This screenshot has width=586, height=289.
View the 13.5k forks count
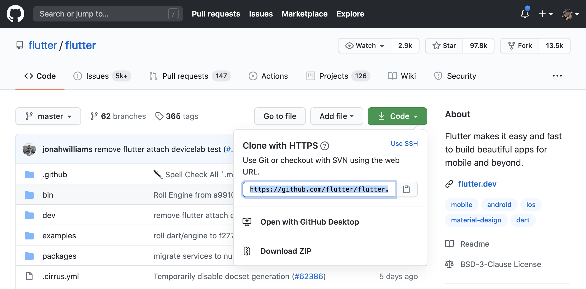coord(555,46)
